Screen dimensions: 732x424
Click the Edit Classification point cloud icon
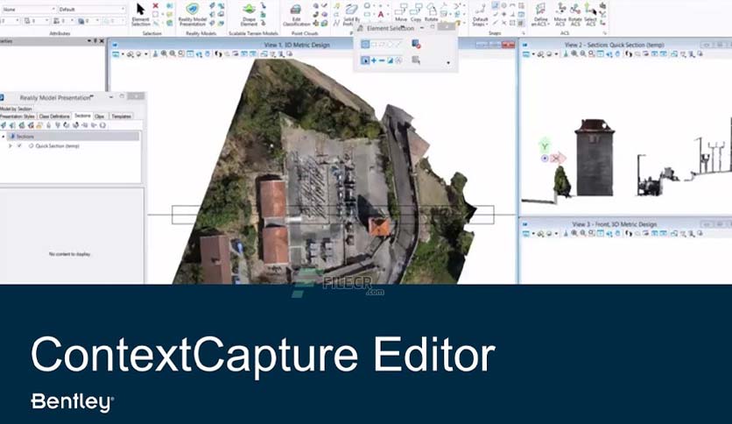pos(296,15)
